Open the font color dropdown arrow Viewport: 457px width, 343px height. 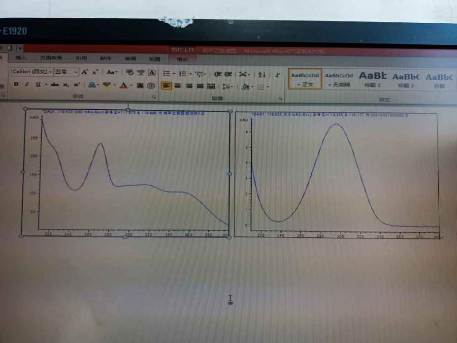pyautogui.click(x=131, y=86)
